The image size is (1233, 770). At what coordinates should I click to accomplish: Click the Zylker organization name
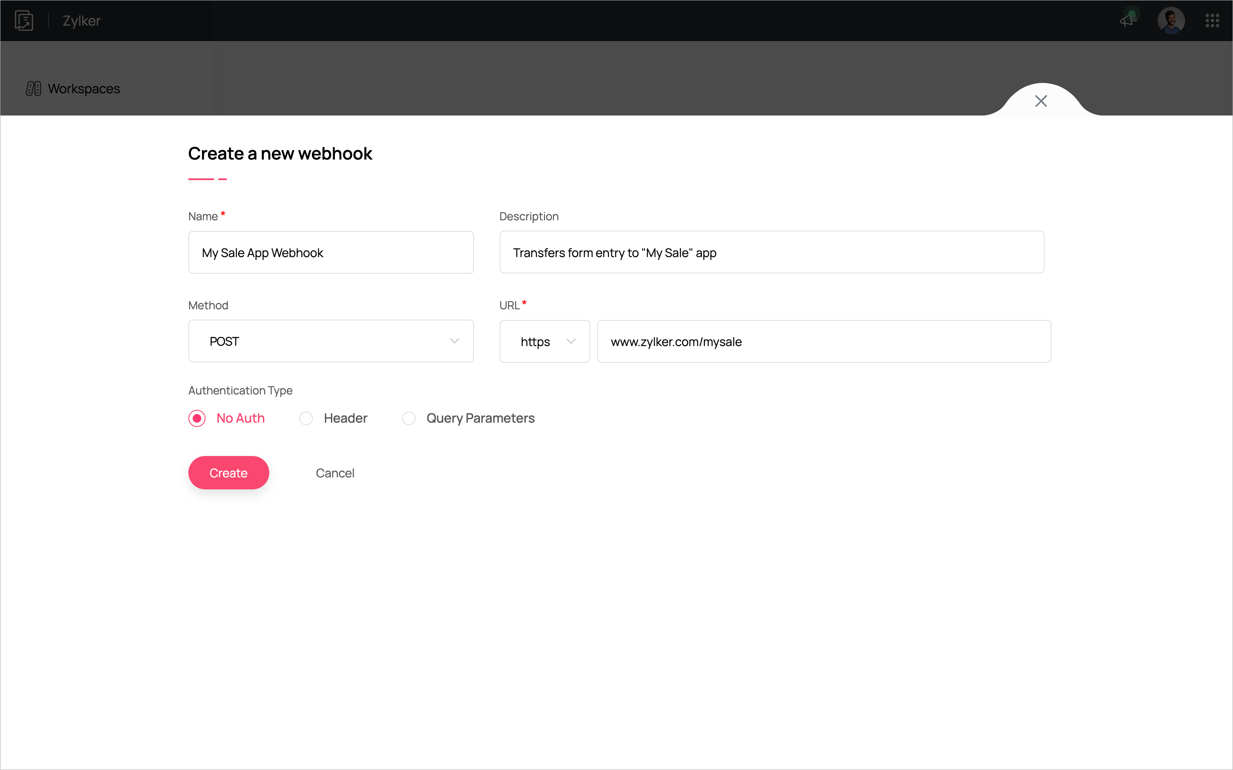pyautogui.click(x=81, y=21)
